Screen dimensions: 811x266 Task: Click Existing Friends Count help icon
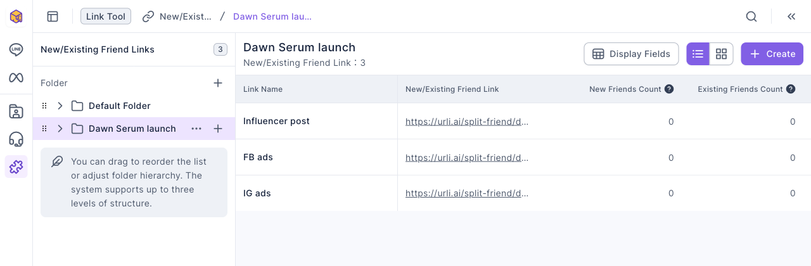(x=791, y=89)
